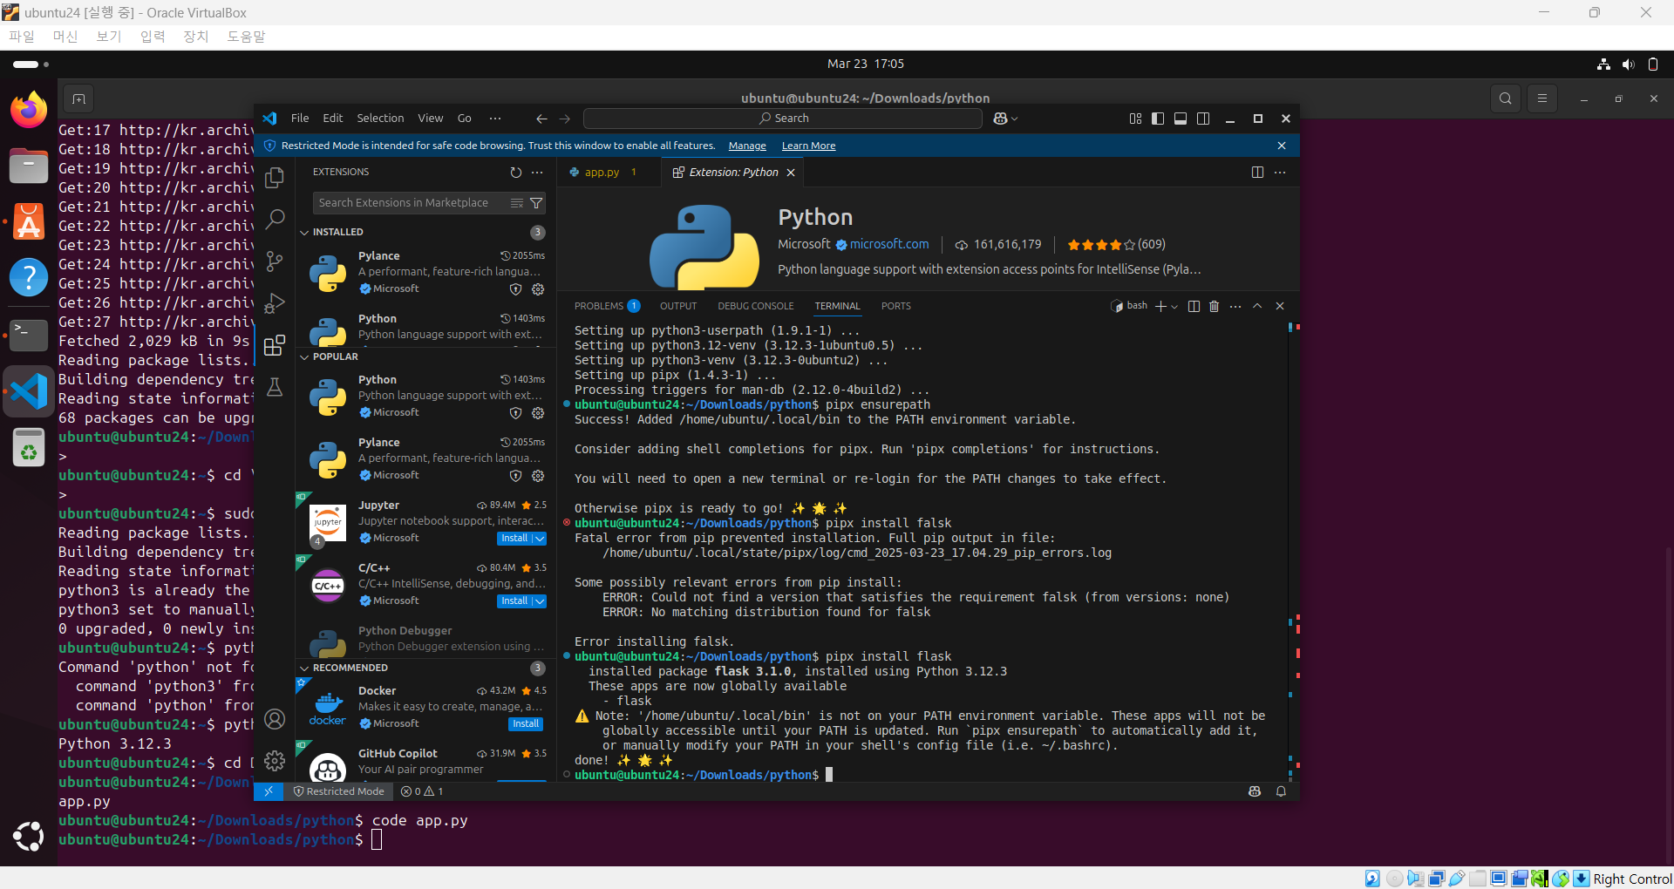Open the Explorer view in activity bar

coord(275,177)
